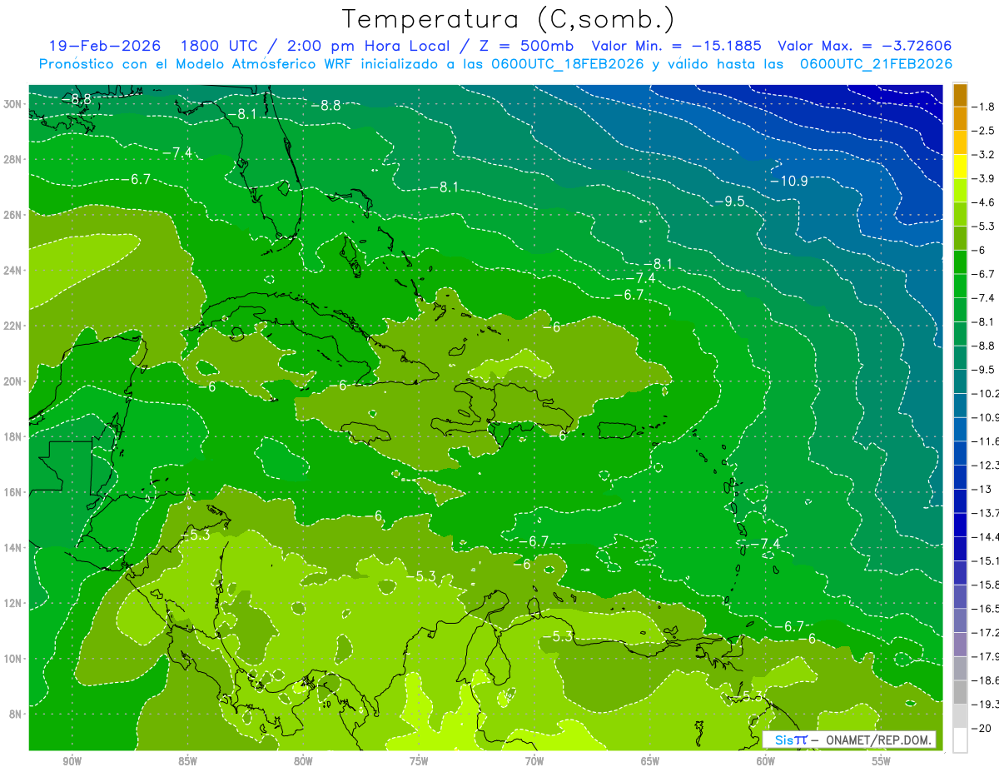Screen dimensions: 999x772
Task: Click the 22N latitude axis label
Action: click(x=13, y=326)
